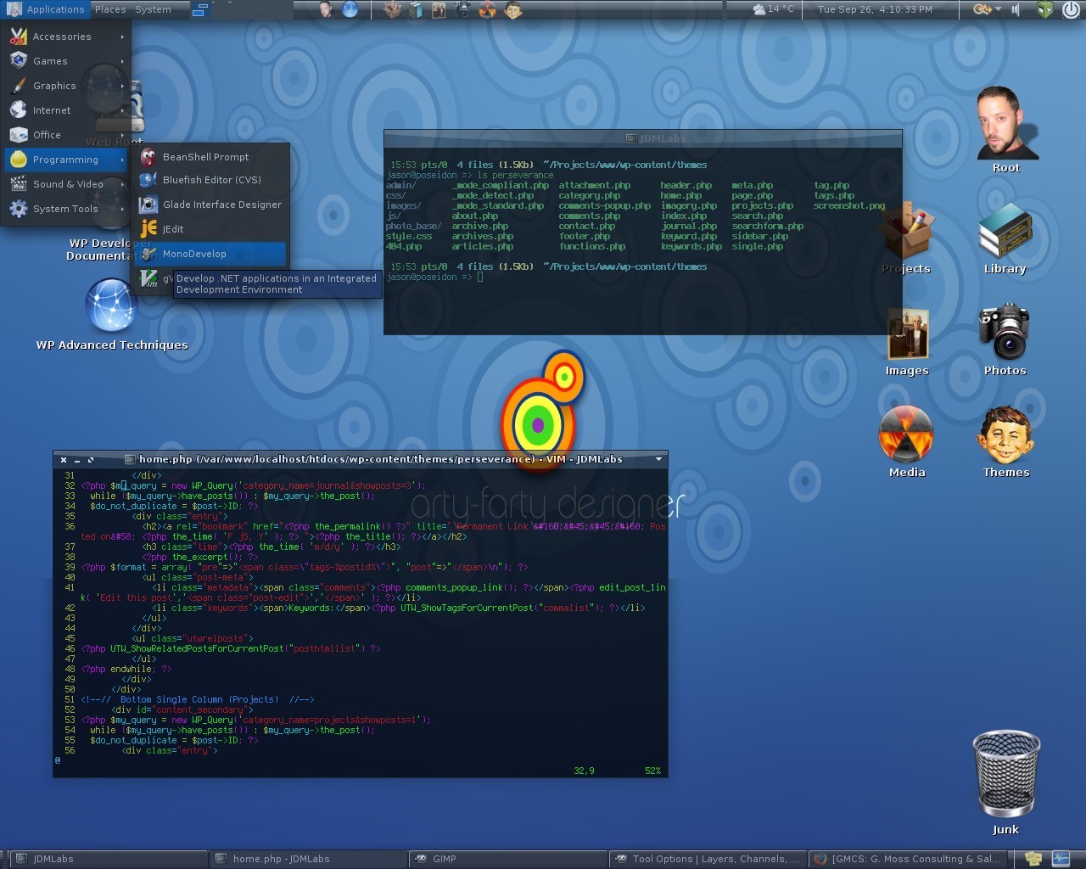Click the JDMLabs terminal title bar
This screenshot has width=1086, height=869.
643,138
